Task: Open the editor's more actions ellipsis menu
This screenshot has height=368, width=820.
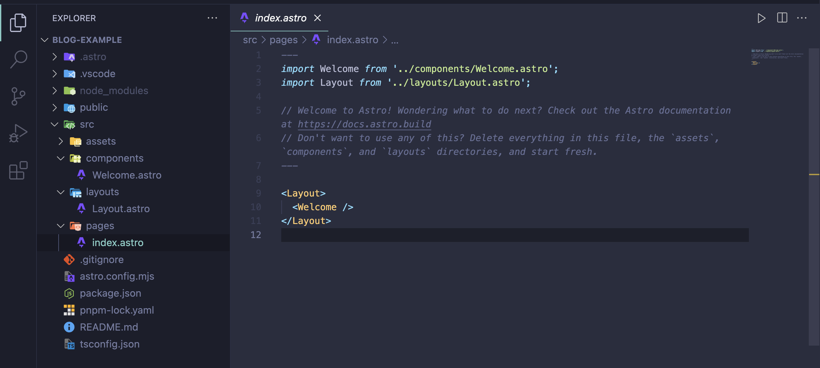Action: 802,18
